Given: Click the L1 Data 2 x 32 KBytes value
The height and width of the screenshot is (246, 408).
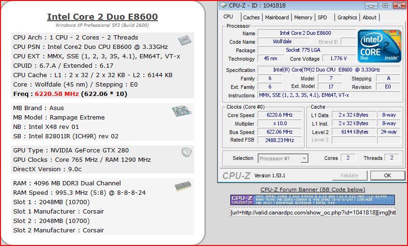Looking at the screenshot, I should point(354,115).
